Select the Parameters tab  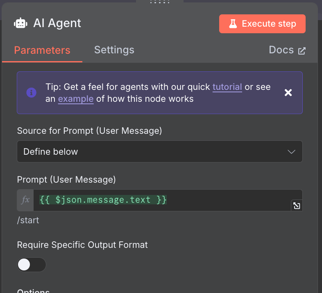[42, 50]
